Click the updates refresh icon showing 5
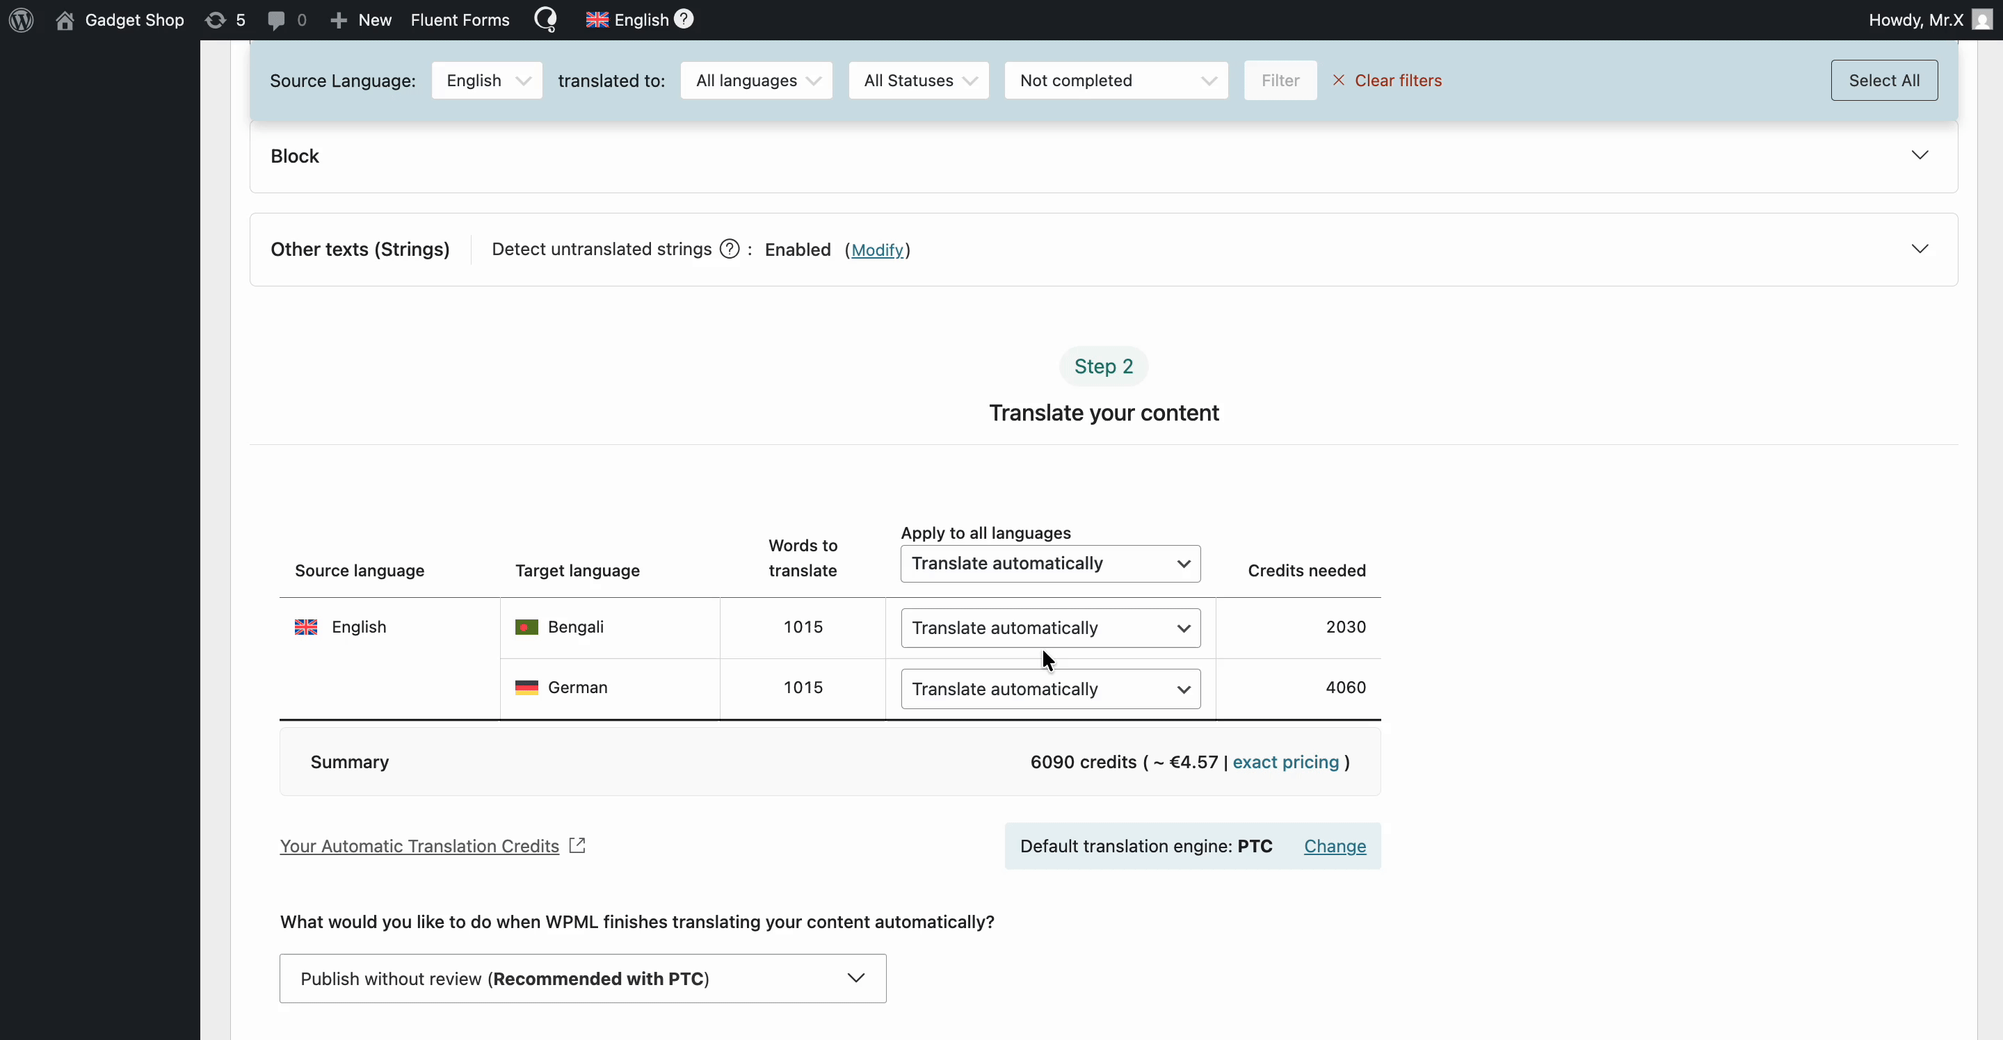 (216, 19)
